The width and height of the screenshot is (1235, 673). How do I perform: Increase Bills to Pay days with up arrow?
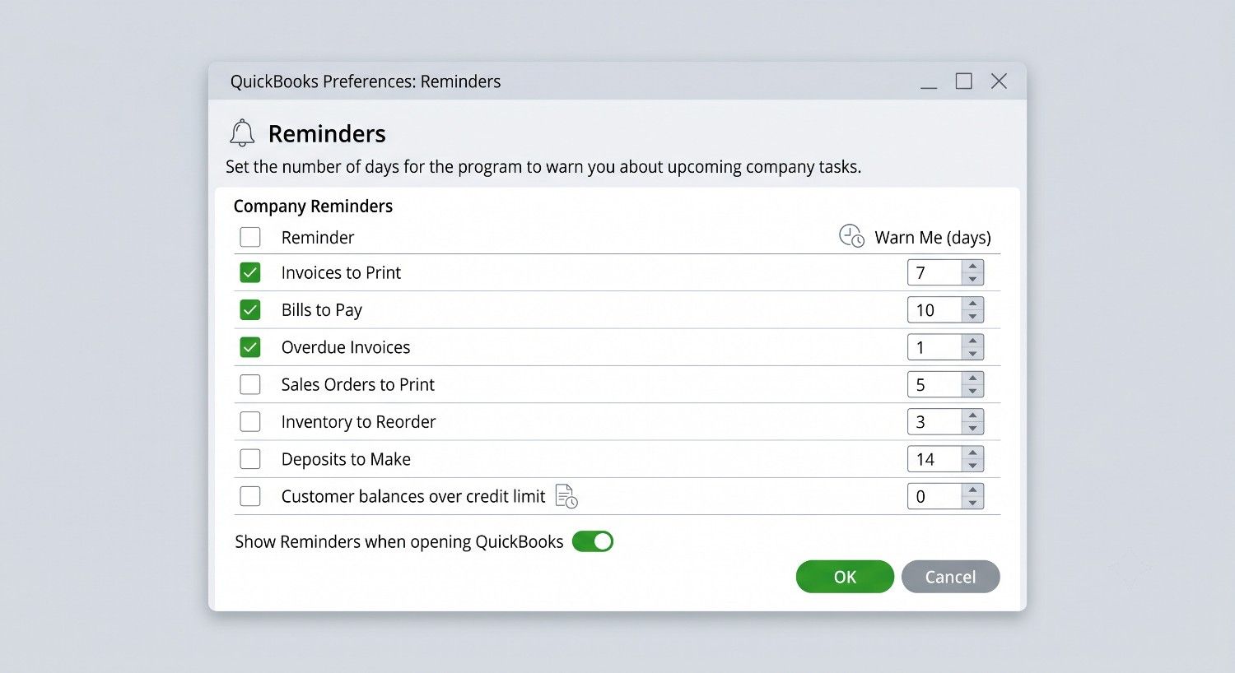click(x=972, y=304)
